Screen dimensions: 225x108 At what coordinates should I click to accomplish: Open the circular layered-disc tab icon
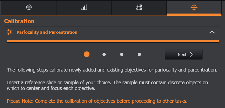[x=29, y=7]
